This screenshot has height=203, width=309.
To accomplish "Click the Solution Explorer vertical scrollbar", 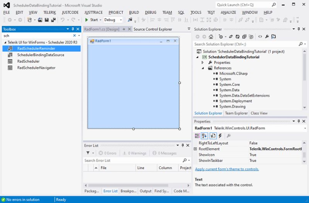I will click(x=305, y=67).
